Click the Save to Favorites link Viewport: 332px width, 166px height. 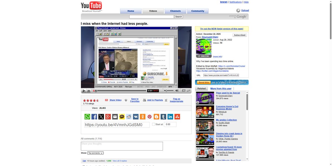(135, 100)
